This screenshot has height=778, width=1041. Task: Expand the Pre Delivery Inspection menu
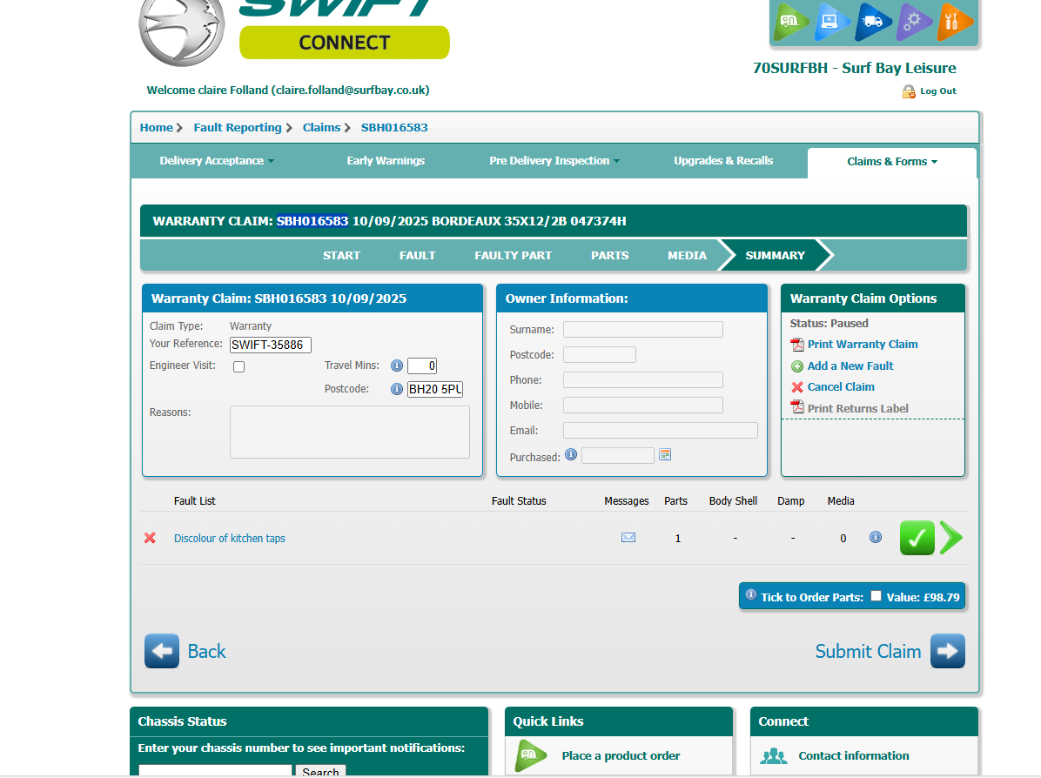point(554,161)
